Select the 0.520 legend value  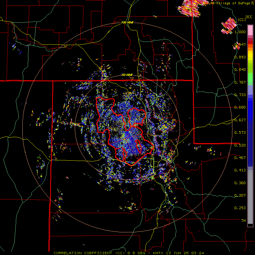point(240,145)
